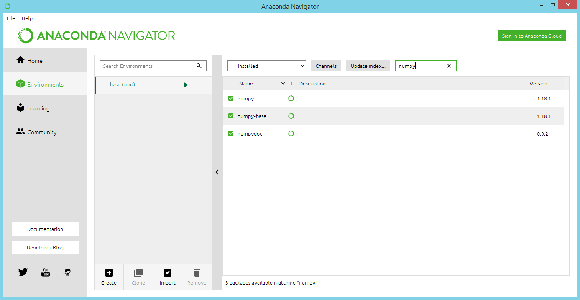580x300 pixels.
Task: Sign in to Anaconda Cloud
Action: [531, 36]
